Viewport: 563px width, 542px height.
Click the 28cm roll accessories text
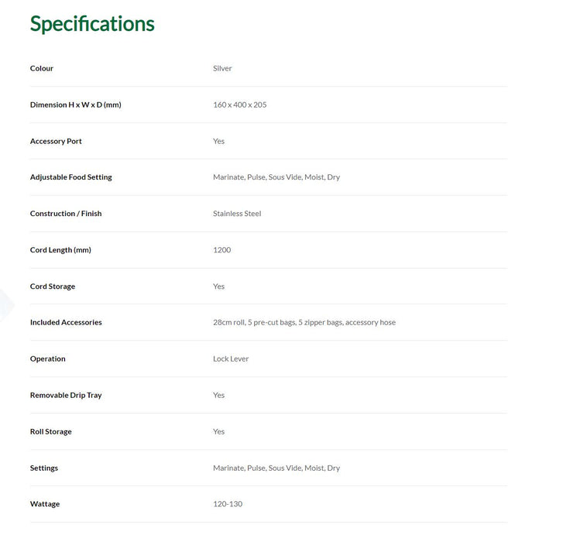(304, 323)
